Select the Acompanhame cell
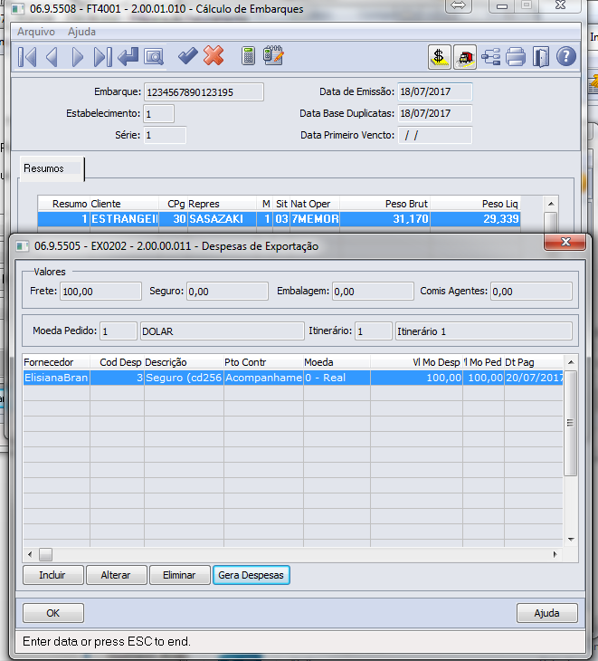This screenshot has height=661, width=598. pyautogui.click(x=263, y=378)
